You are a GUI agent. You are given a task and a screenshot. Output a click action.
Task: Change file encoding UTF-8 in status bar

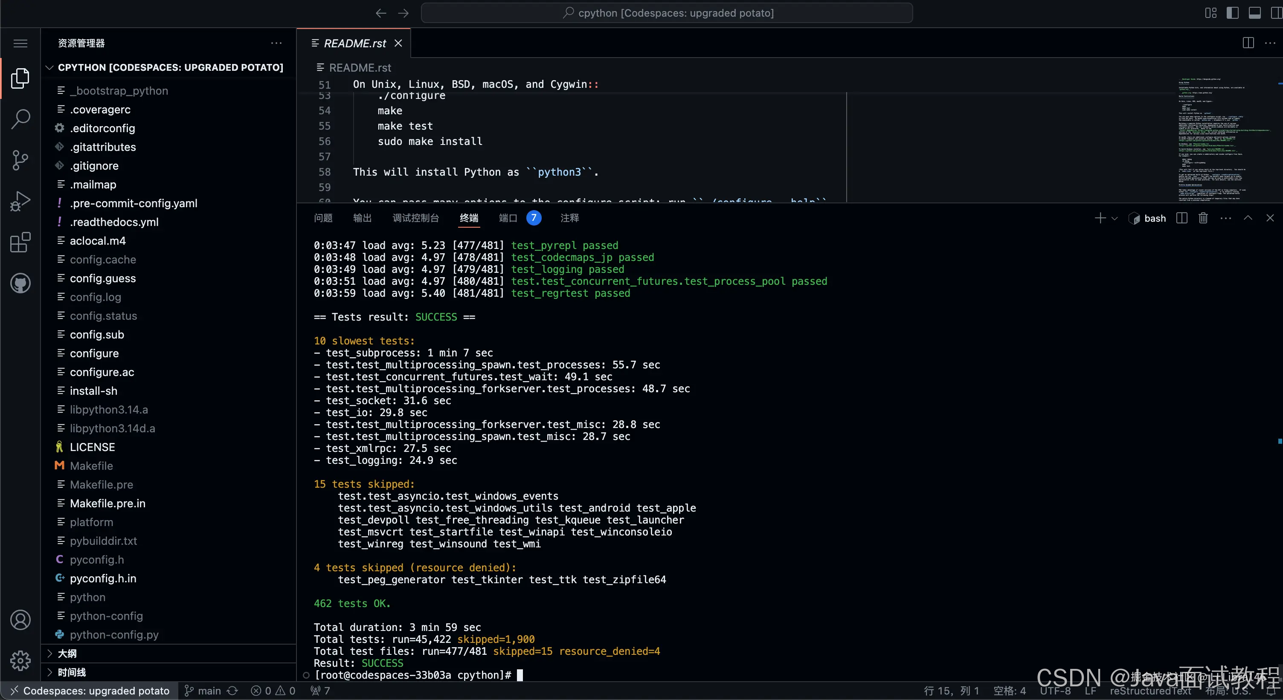(x=1055, y=691)
